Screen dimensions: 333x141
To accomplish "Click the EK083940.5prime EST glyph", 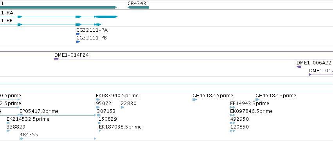I will coord(98,100).
